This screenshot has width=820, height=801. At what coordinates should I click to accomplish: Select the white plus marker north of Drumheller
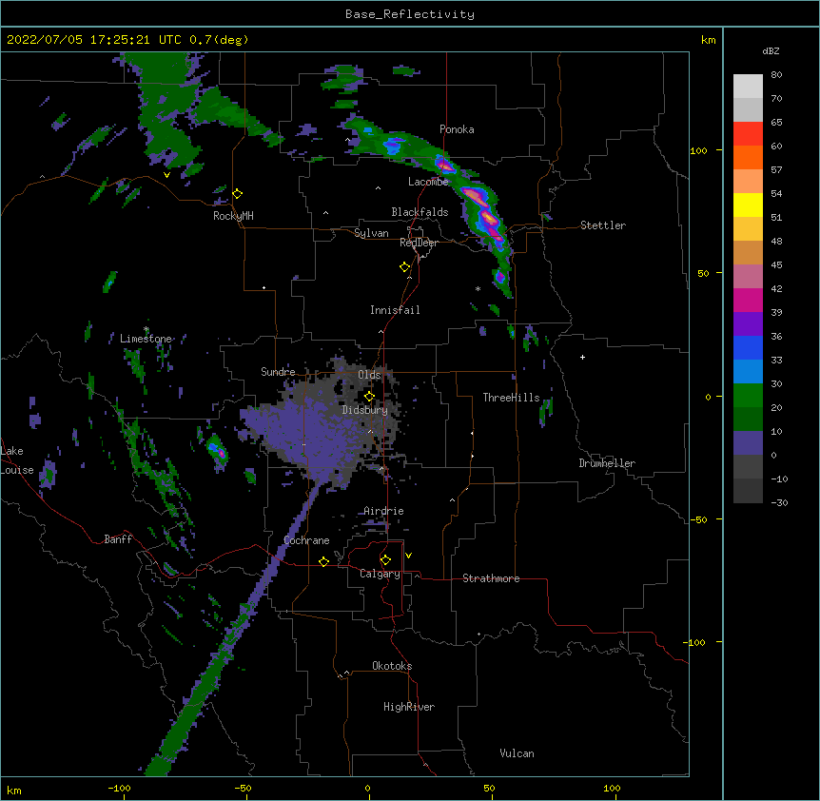pyautogui.click(x=582, y=357)
